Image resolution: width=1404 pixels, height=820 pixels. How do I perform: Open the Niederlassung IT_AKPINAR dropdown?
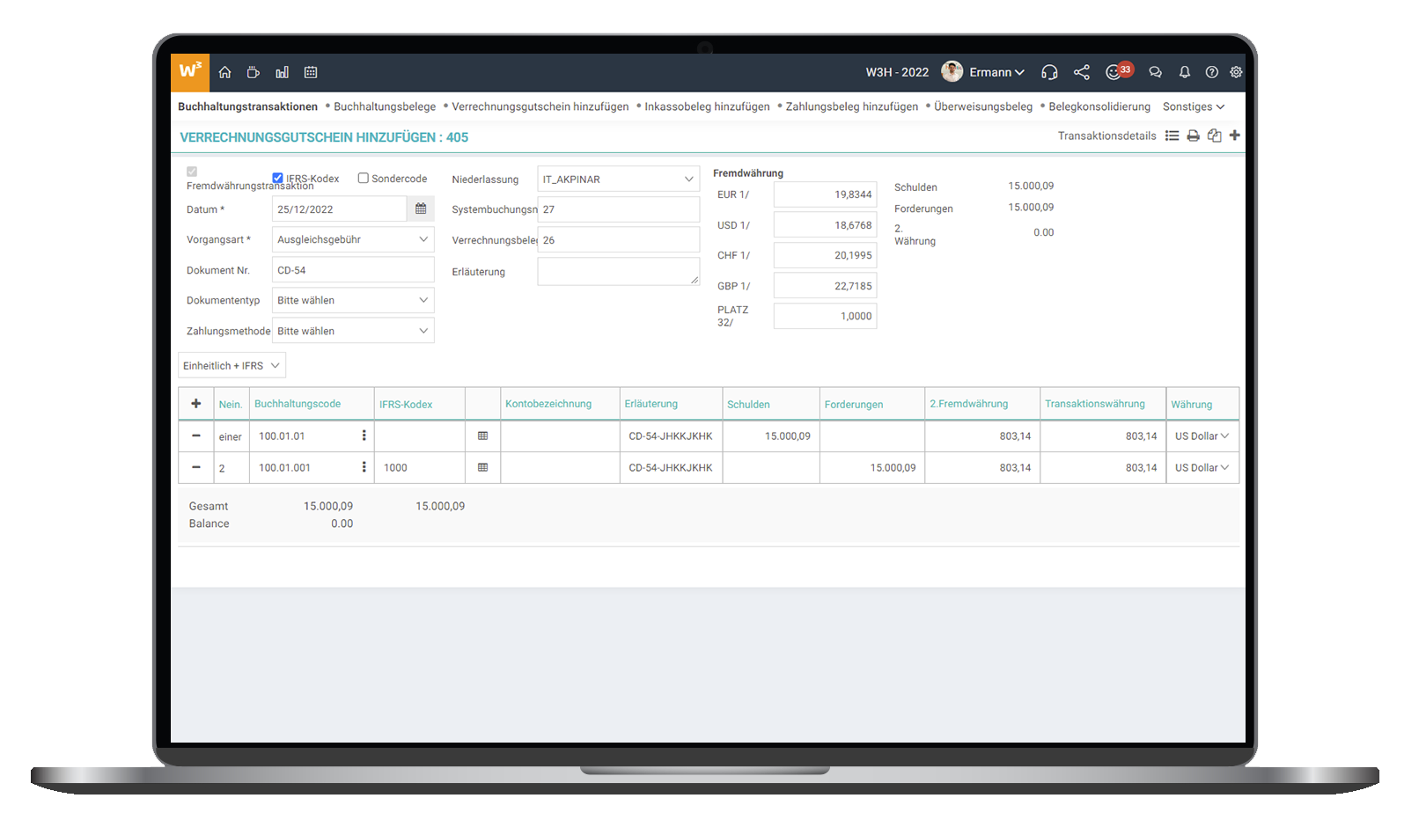tap(619, 179)
